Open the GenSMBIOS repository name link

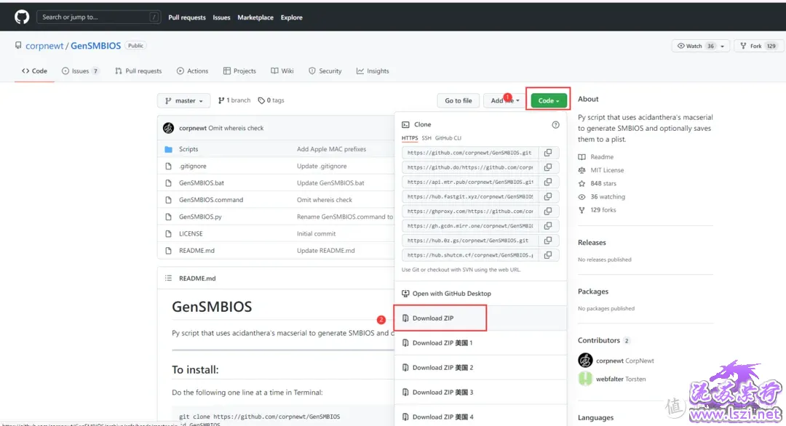(x=96, y=46)
